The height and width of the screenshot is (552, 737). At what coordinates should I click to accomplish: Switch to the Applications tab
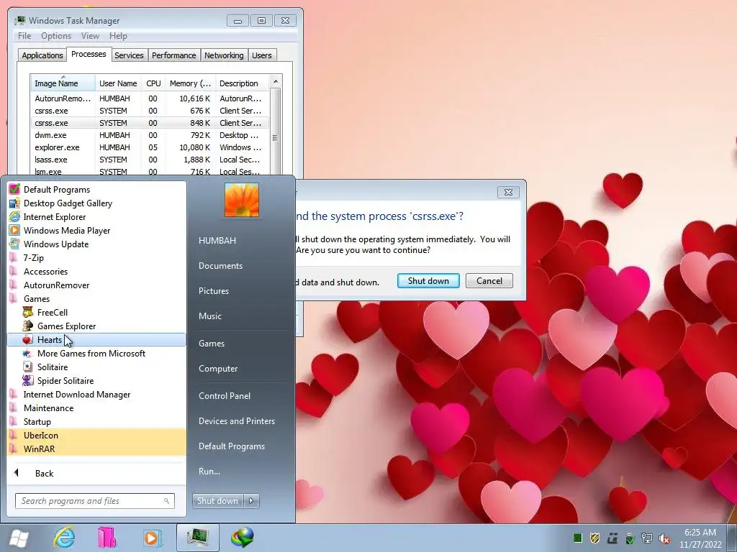(x=42, y=55)
